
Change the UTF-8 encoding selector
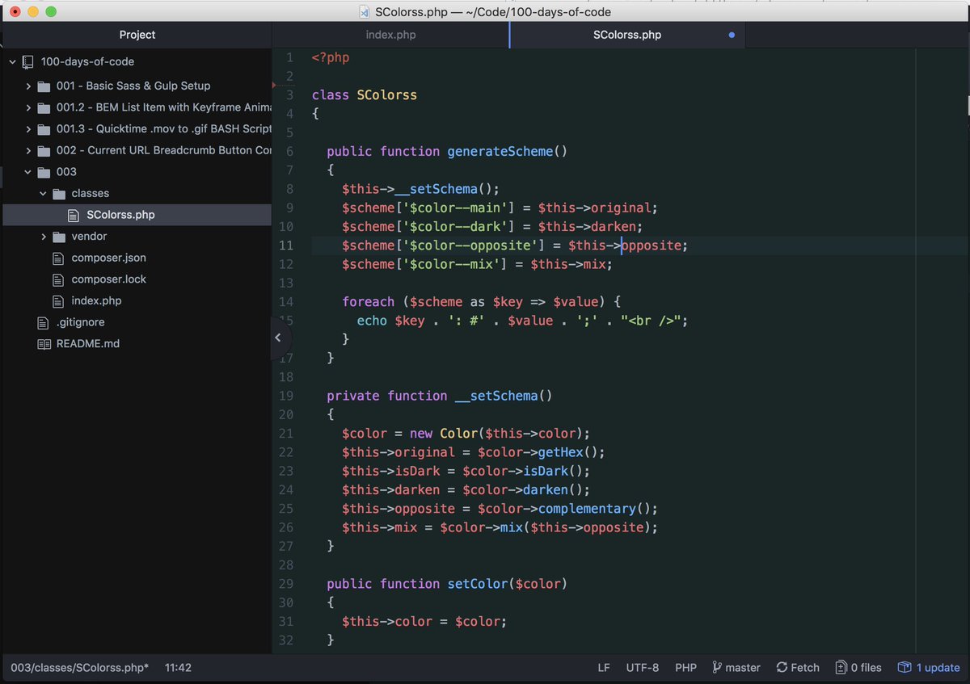(x=643, y=668)
